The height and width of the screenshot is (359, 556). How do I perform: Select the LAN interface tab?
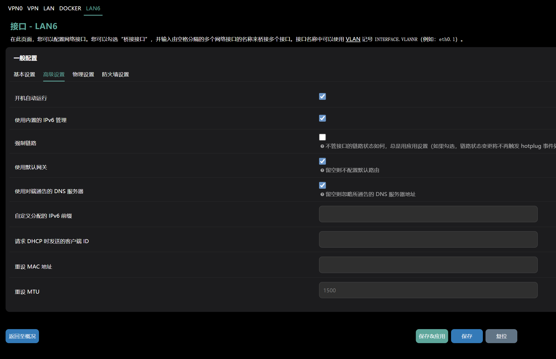tap(49, 8)
